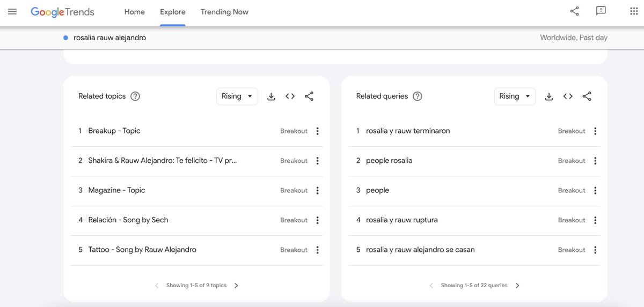The width and height of the screenshot is (644, 307).
Task: Embed the Related queries widget
Action: (568, 96)
